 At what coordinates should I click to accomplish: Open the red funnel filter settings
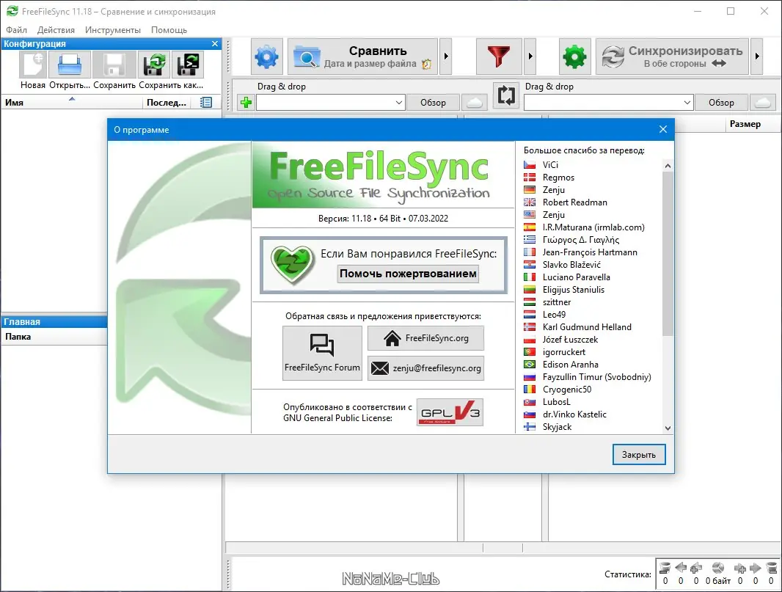[x=499, y=56]
